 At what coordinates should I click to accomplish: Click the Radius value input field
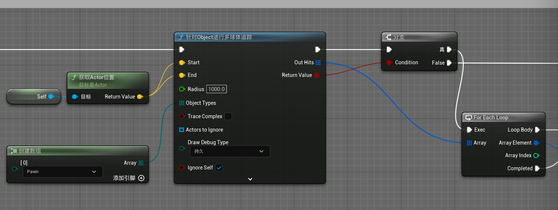(x=216, y=89)
